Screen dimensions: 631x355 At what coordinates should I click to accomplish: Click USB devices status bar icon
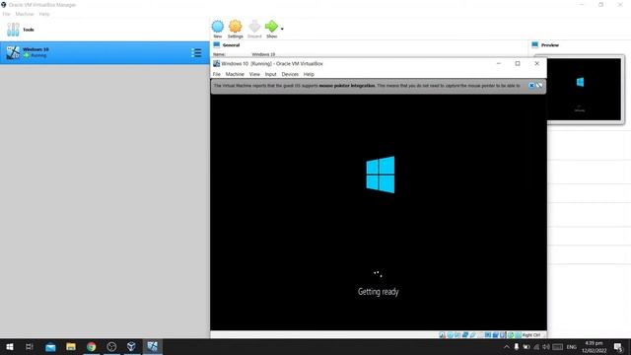pyautogui.click(x=472, y=335)
